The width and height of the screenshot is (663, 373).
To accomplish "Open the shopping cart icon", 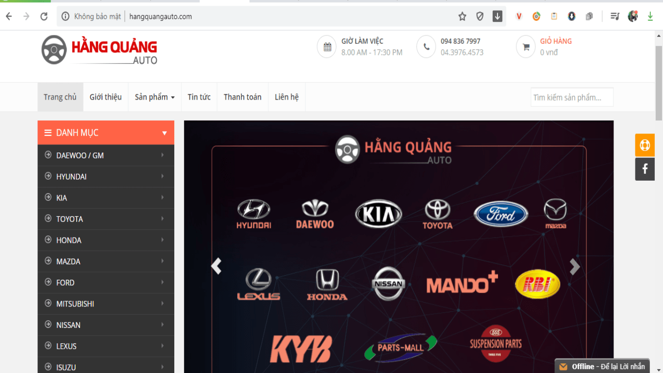I will coord(526,47).
